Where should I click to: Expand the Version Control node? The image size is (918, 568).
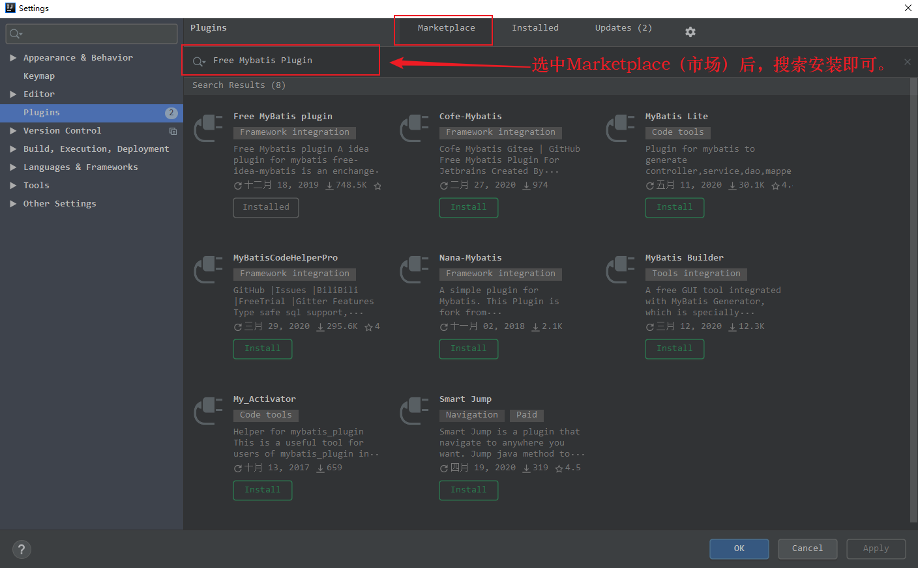point(13,131)
